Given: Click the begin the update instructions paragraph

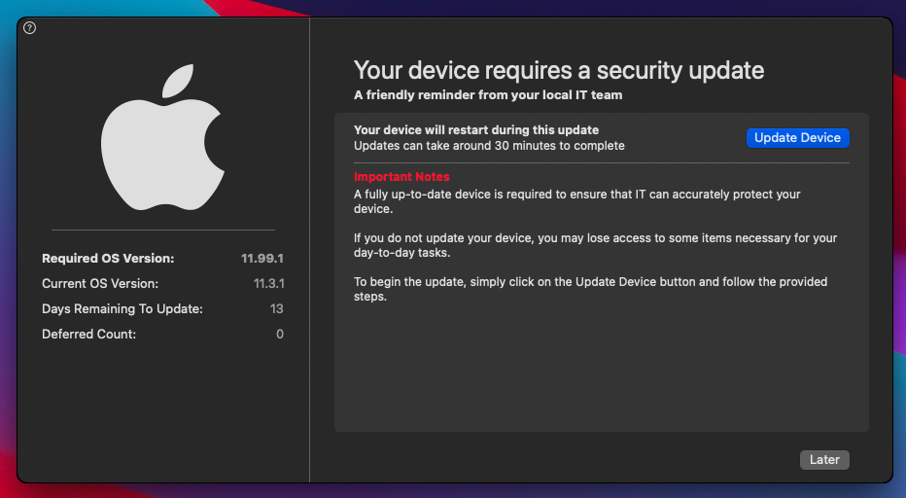Looking at the screenshot, I should click(x=590, y=289).
